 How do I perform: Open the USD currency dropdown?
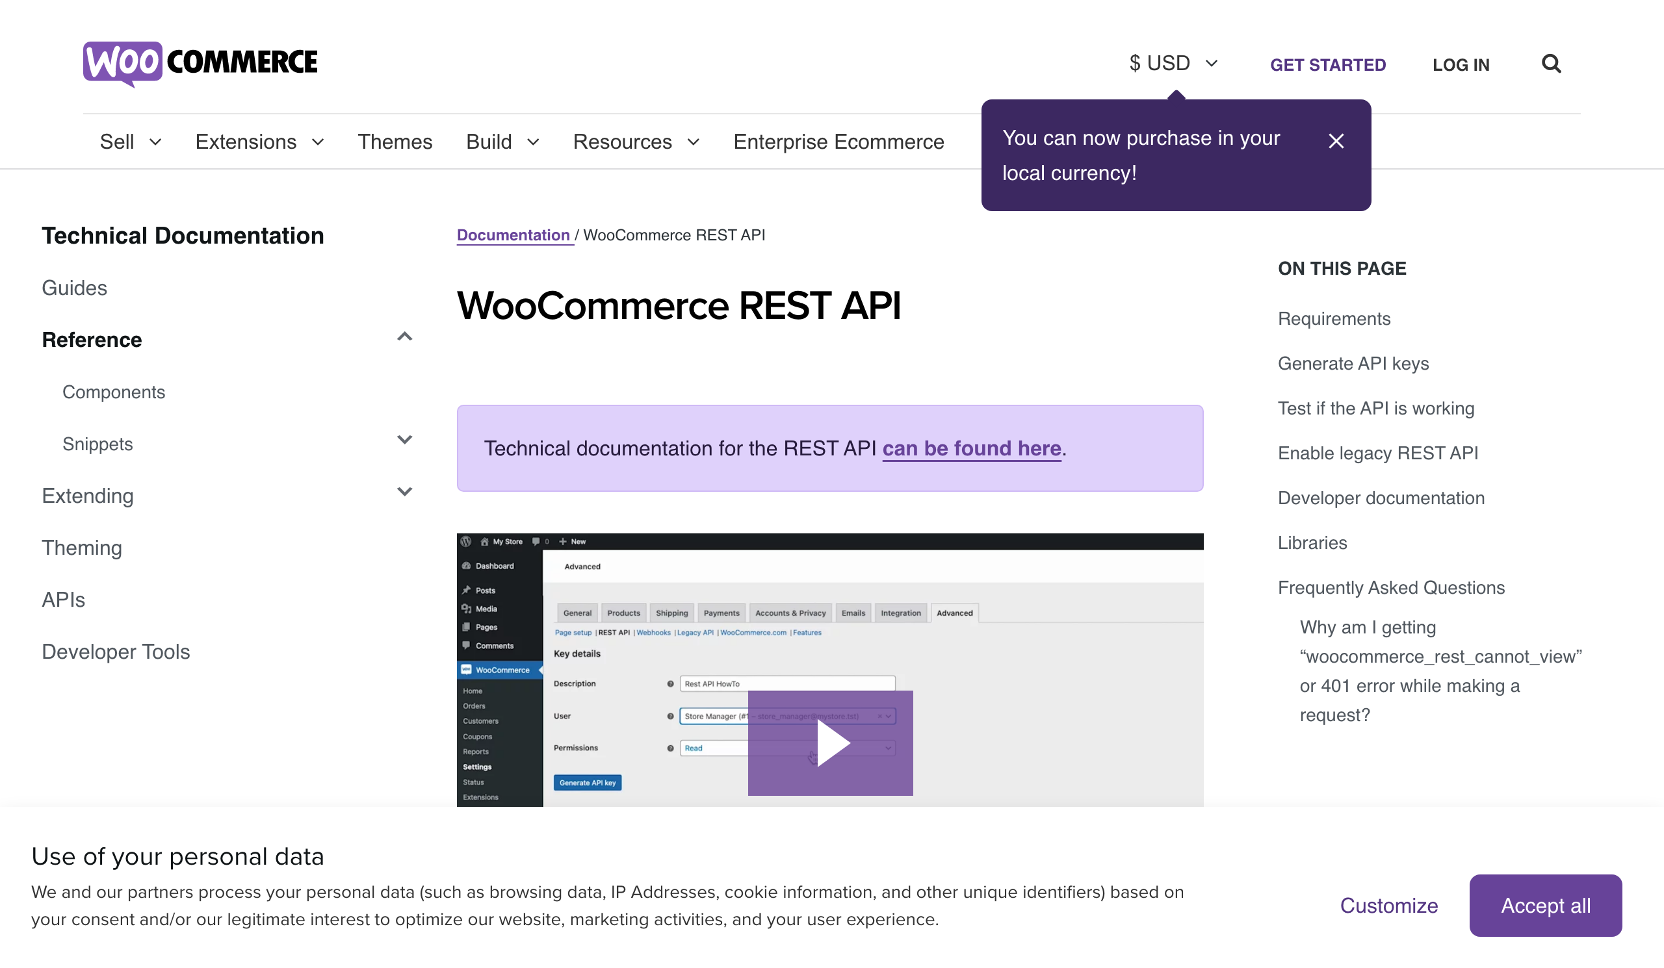pos(1173,64)
